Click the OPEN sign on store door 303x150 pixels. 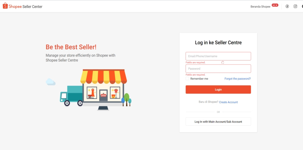(103, 95)
